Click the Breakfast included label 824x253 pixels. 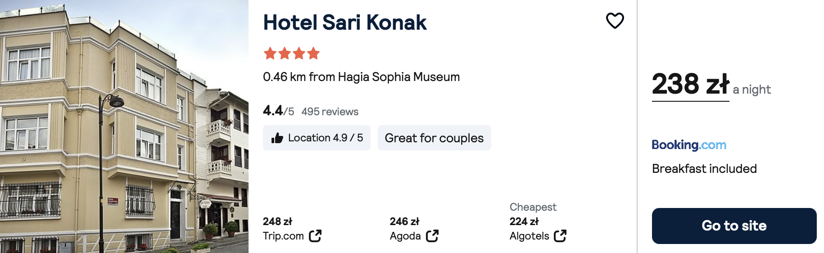tap(704, 169)
